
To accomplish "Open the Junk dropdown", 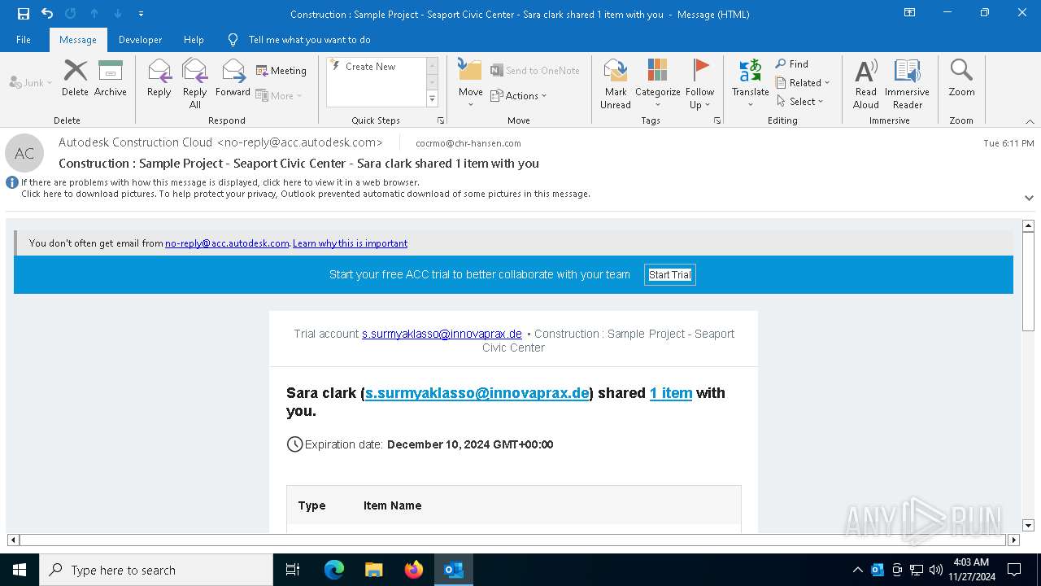I will click(x=31, y=82).
